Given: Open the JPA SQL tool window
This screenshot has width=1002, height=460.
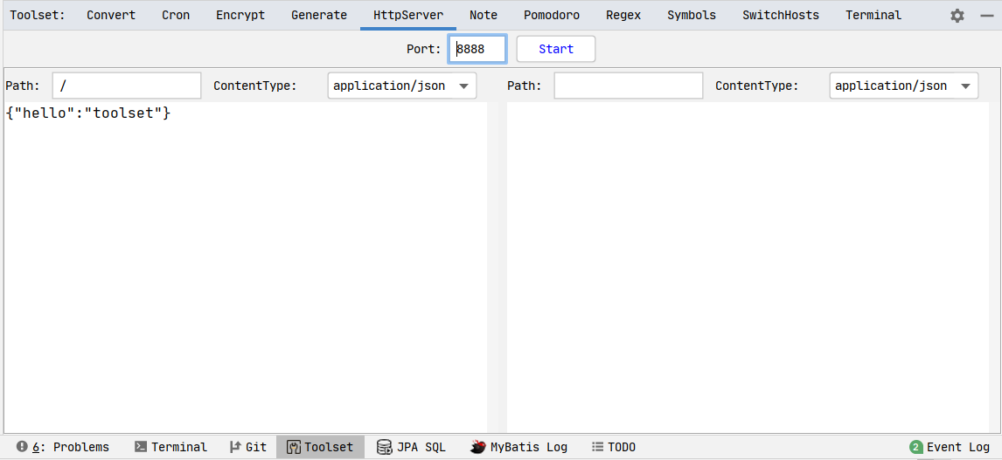Looking at the screenshot, I should pos(411,447).
